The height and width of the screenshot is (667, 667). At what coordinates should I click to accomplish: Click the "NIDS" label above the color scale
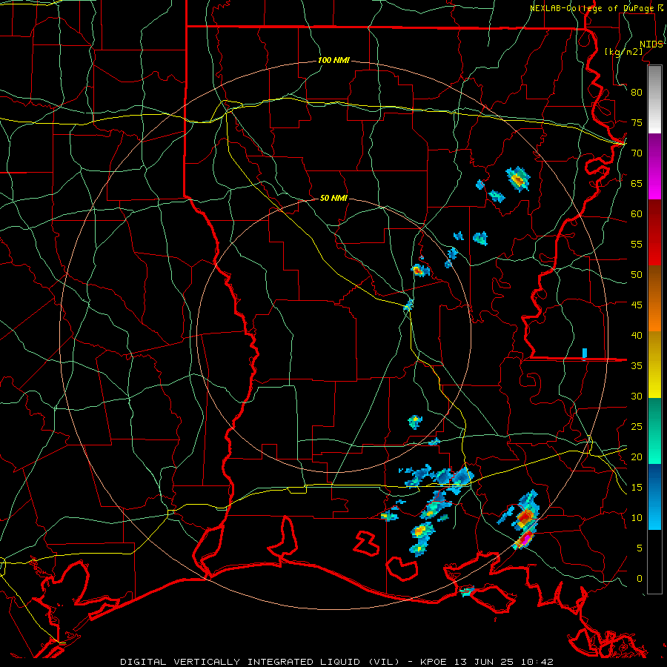coord(651,44)
